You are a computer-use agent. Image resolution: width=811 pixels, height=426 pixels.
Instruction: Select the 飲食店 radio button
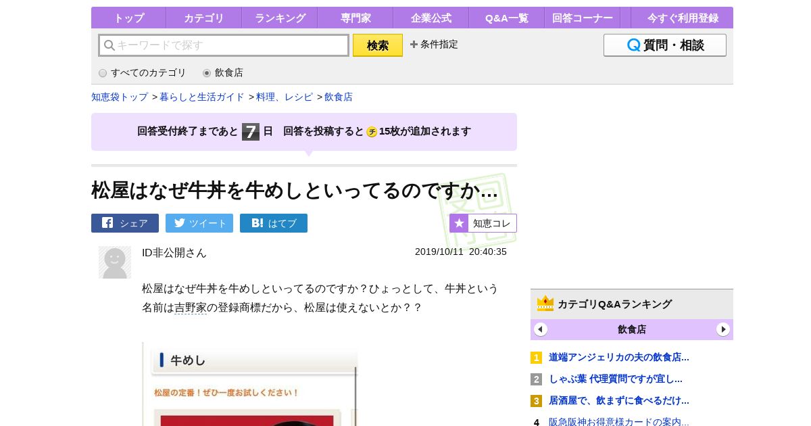click(x=207, y=73)
